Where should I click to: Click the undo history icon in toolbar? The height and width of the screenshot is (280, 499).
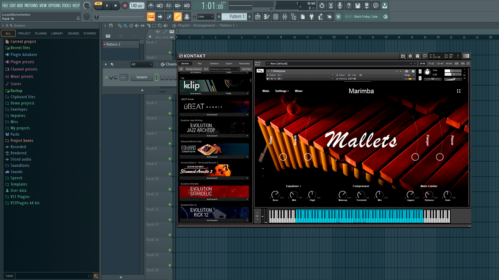click(322, 6)
